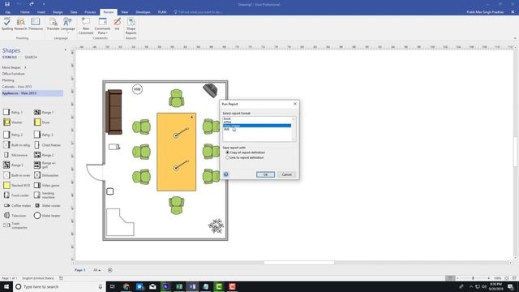The image size is (519, 292).
Task: Pick the Dryer shape
Action: 42,122
